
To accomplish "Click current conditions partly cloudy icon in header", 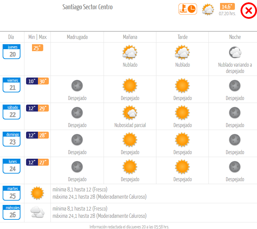I will click(x=208, y=9).
